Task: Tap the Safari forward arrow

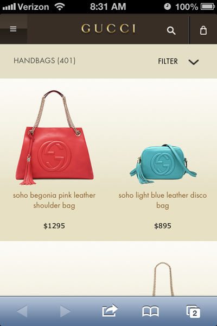Action: (66, 311)
